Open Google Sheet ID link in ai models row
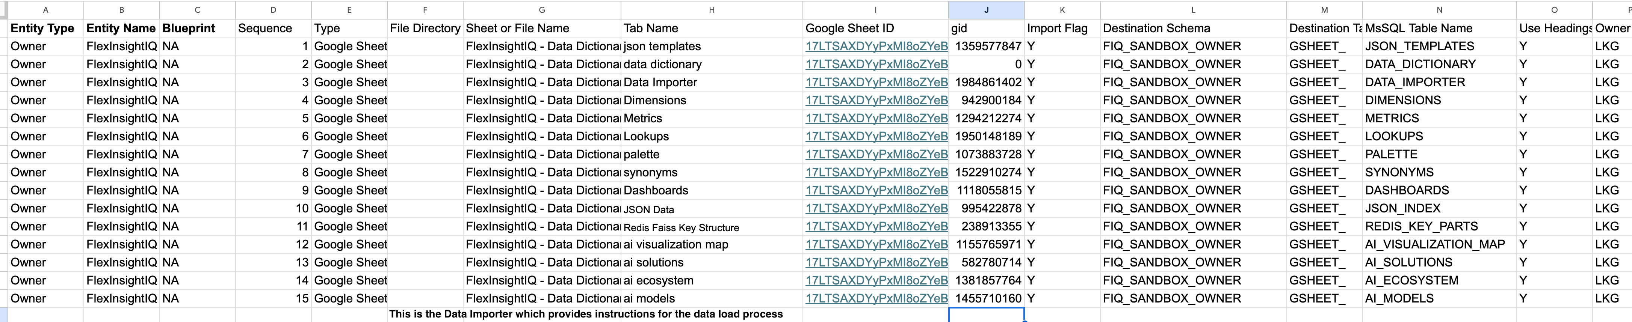This screenshot has height=322, width=1632. coord(876,299)
